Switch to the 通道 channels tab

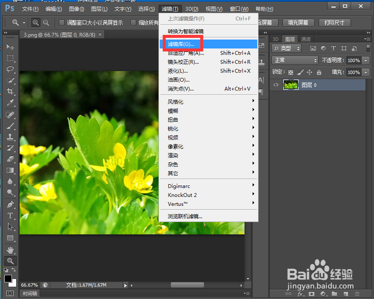[x=305, y=39]
